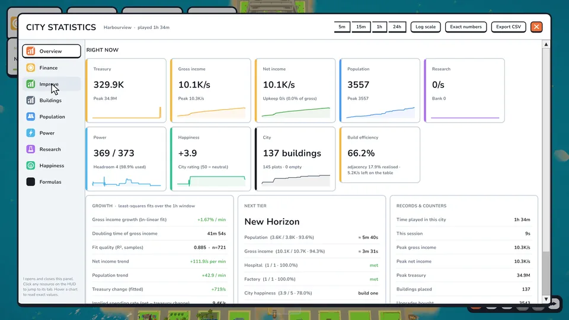Click the Treasury sparkline chart
The height and width of the screenshot is (320, 569).
click(x=127, y=113)
